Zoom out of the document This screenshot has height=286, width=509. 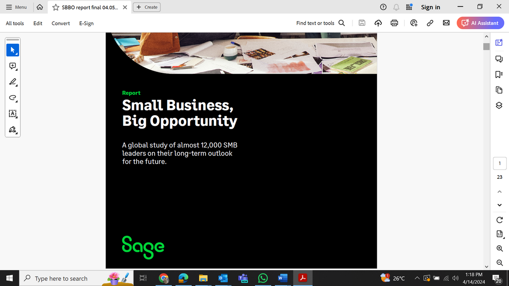coord(500,263)
